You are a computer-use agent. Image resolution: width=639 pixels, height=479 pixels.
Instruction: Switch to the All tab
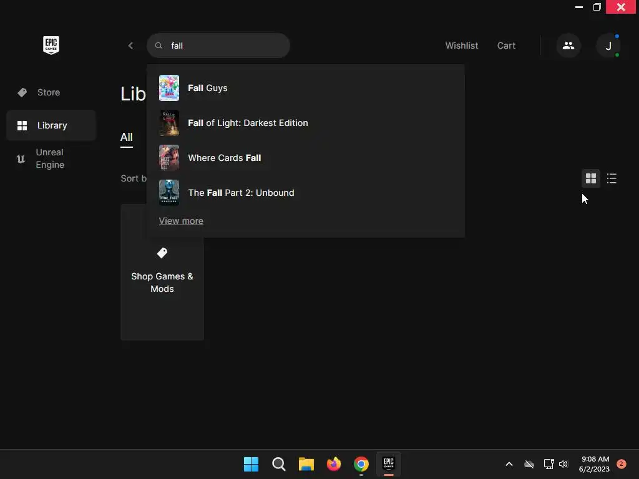[126, 137]
